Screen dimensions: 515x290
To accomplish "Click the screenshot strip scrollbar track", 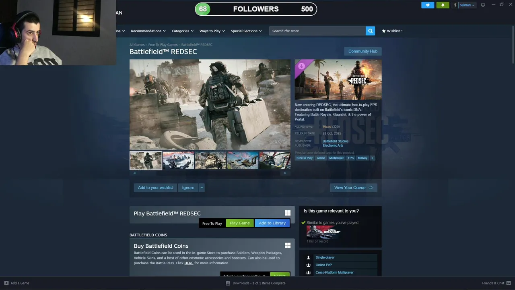I will tap(210, 173).
